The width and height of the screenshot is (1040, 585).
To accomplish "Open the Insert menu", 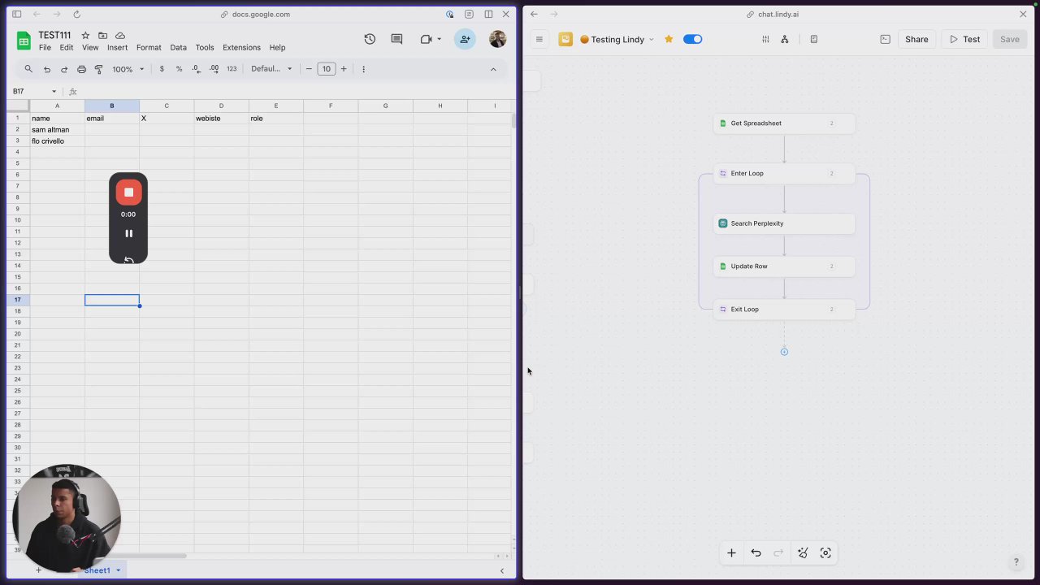I will pos(117,47).
